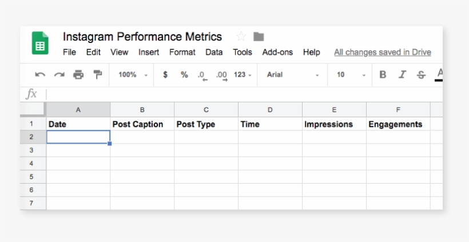469x242 pixels.
Task: Open the Add-ons menu
Action: coord(277,52)
